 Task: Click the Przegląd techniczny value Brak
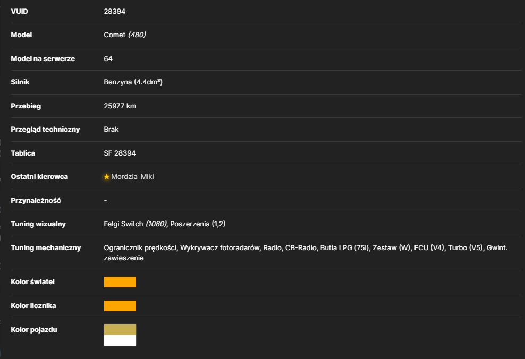111,130
